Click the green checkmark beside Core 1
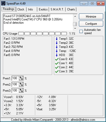The image size is (106, 122). point(57,63)
